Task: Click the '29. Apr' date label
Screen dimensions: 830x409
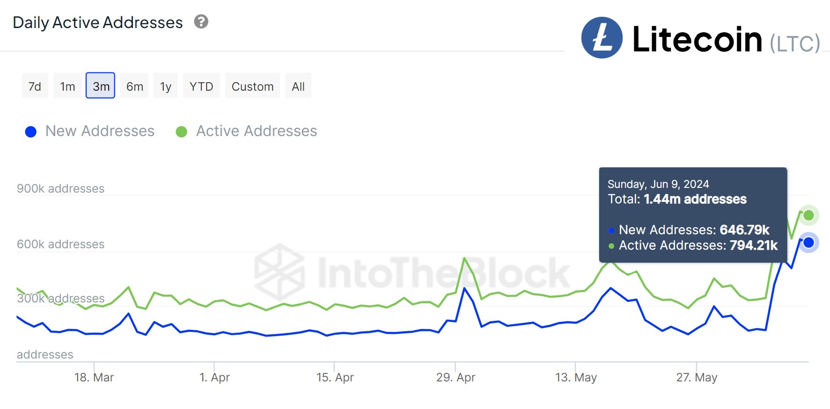Action: point(455,377)
